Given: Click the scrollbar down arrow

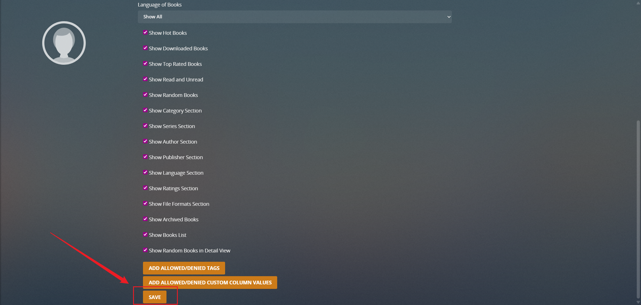Looking at the screenshot, I should coord(638,302).
